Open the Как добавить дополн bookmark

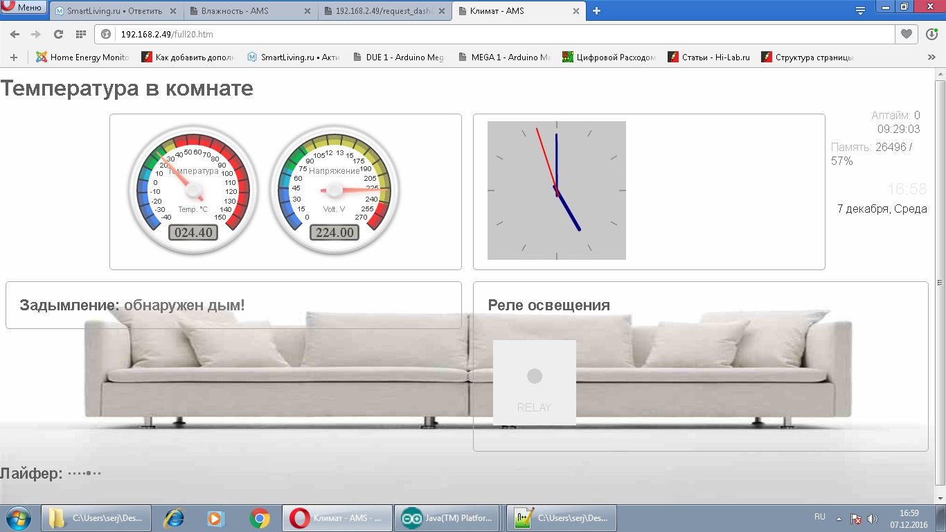click(x=188, y=57)
